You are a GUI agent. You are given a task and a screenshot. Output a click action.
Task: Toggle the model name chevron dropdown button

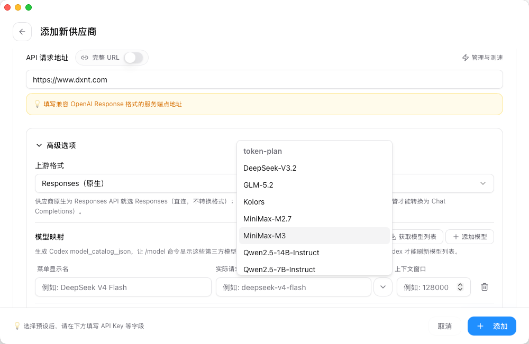383,287
